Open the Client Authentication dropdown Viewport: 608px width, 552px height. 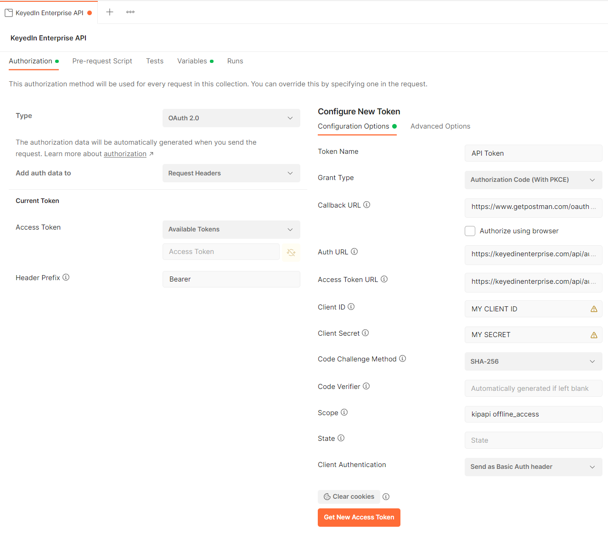(x=533, y=467)
